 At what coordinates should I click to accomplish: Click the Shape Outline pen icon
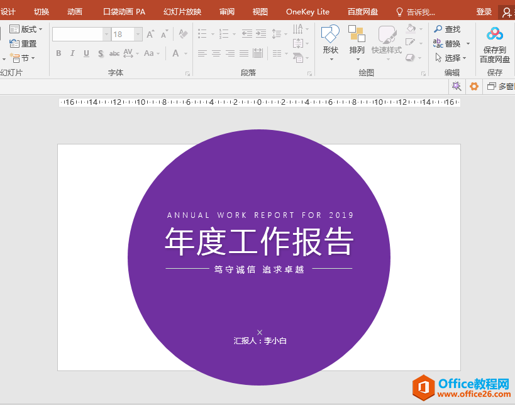(410, 43)
